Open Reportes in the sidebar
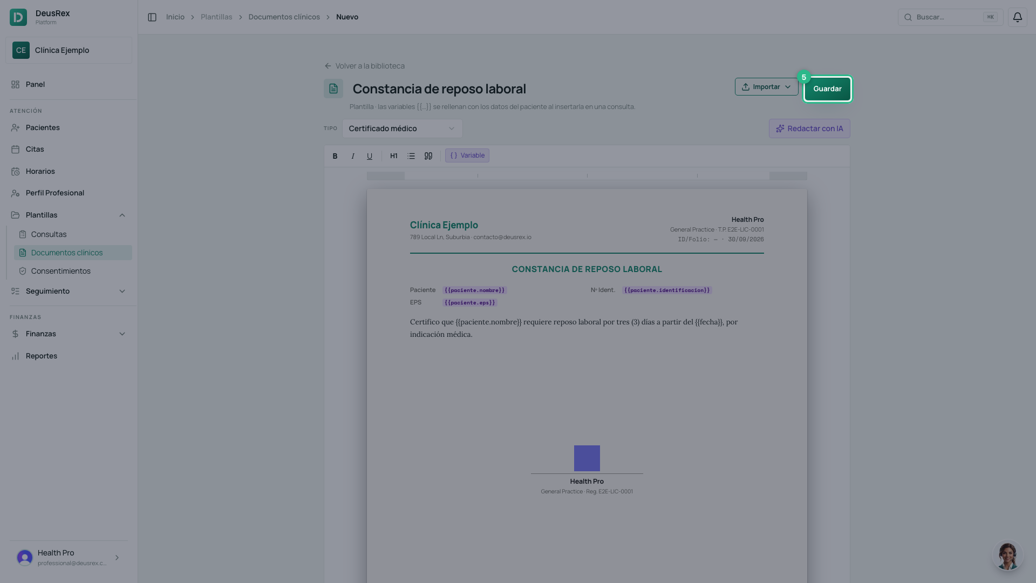 (69, 356)
